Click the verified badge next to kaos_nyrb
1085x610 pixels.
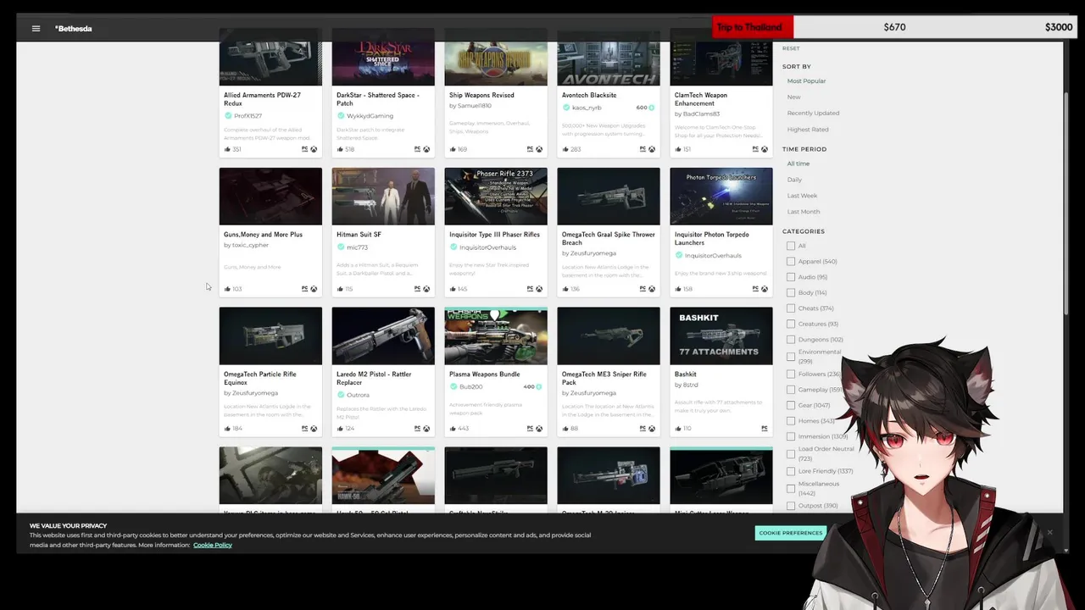[566, 108]
